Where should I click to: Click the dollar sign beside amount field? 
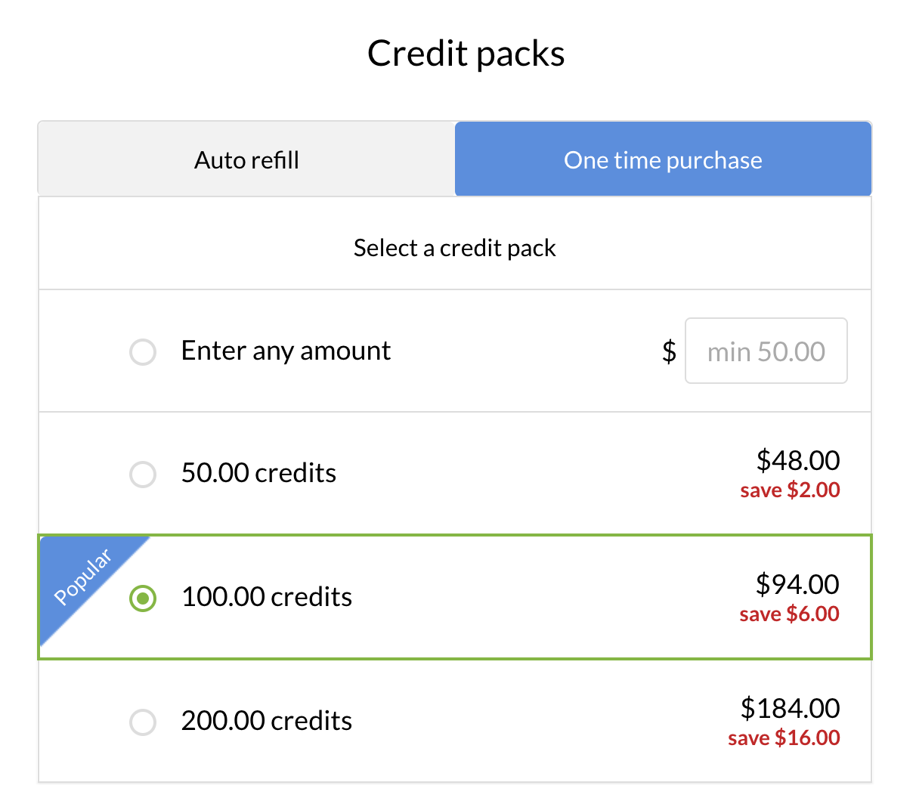(x=669, y=351)
